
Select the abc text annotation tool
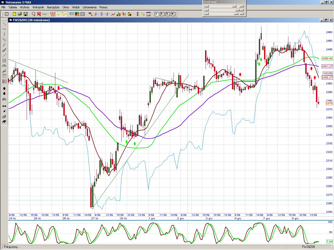4,99
